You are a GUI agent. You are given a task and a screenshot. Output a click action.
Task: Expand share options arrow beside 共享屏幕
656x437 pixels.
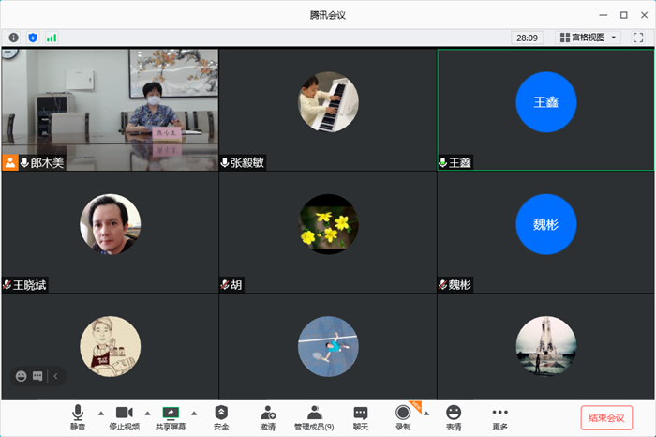(x=194, y=413)
